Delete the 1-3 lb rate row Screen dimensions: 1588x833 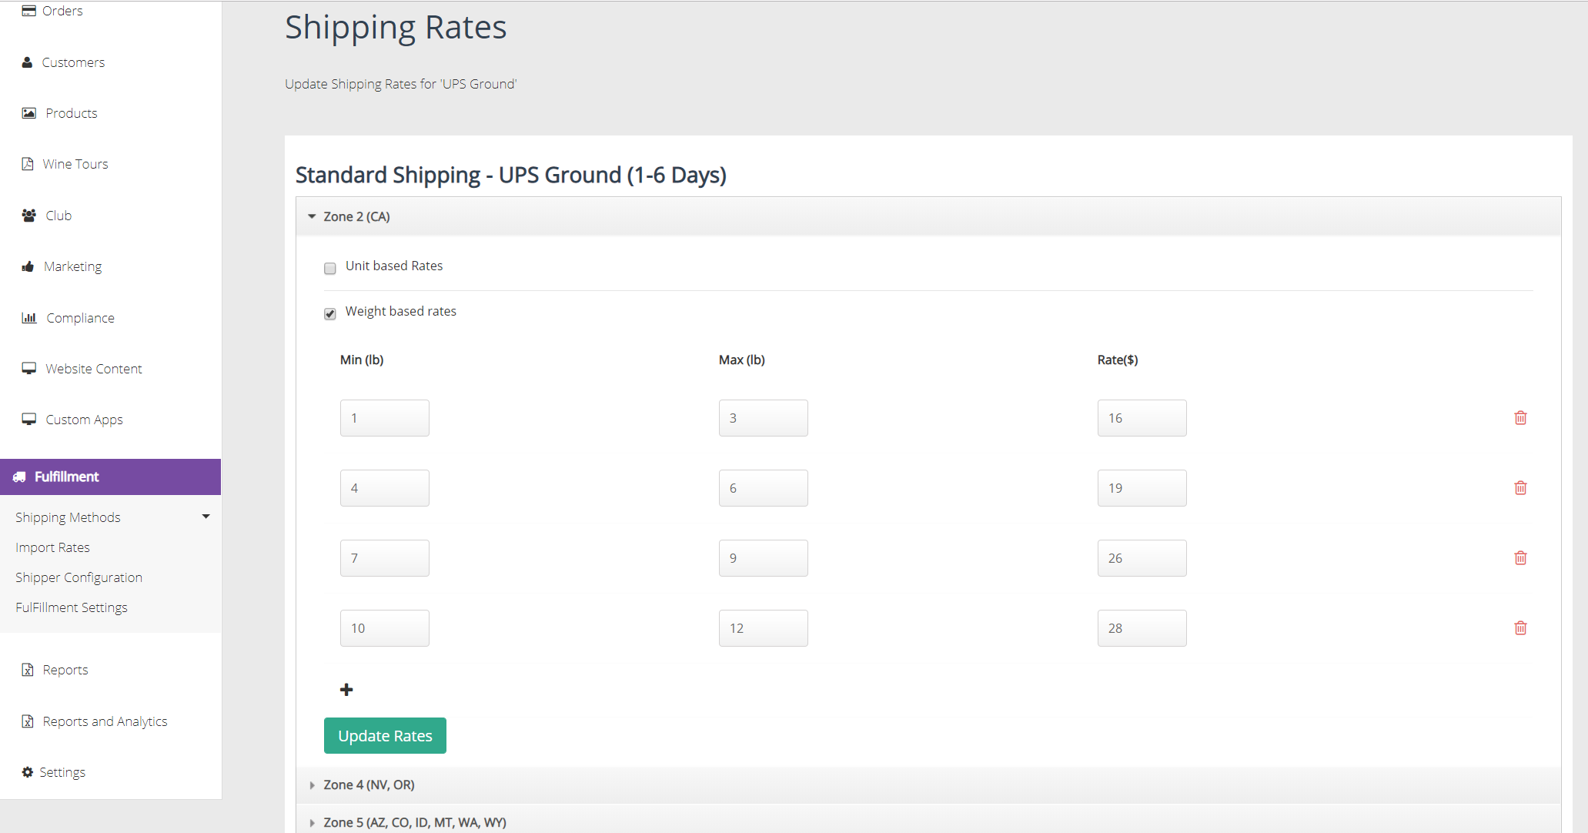tap(1520, 418)
